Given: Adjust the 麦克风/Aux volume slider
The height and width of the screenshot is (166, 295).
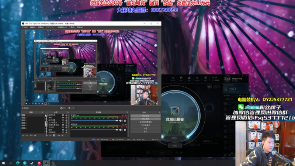Looking at the screenshot, I should [x=95, y=121].
